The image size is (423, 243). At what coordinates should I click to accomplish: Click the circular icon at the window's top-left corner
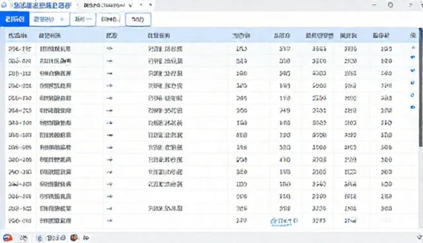(4, 5)
